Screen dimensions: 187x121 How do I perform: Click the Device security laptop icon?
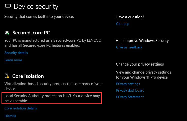8,6
